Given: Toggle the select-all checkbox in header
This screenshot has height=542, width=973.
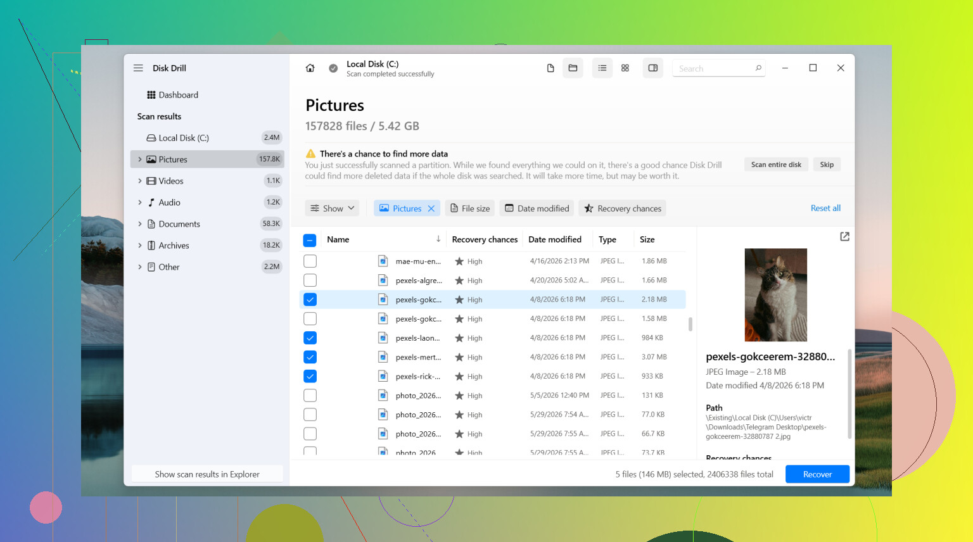Looking at the screenshot, I should tap(310, 240).
